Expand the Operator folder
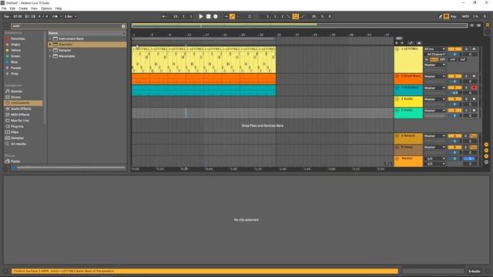 50,45
